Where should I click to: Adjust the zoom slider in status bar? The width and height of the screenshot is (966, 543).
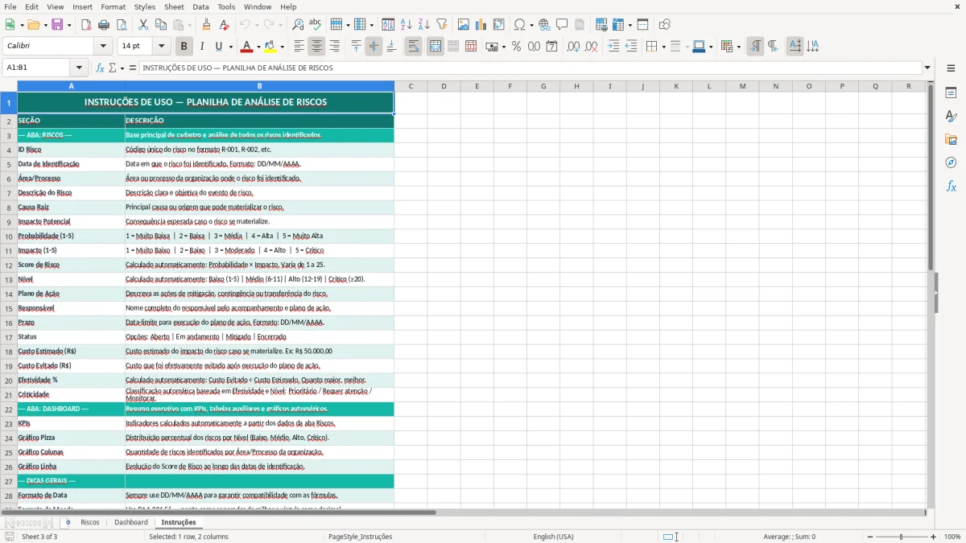point(901,537)
